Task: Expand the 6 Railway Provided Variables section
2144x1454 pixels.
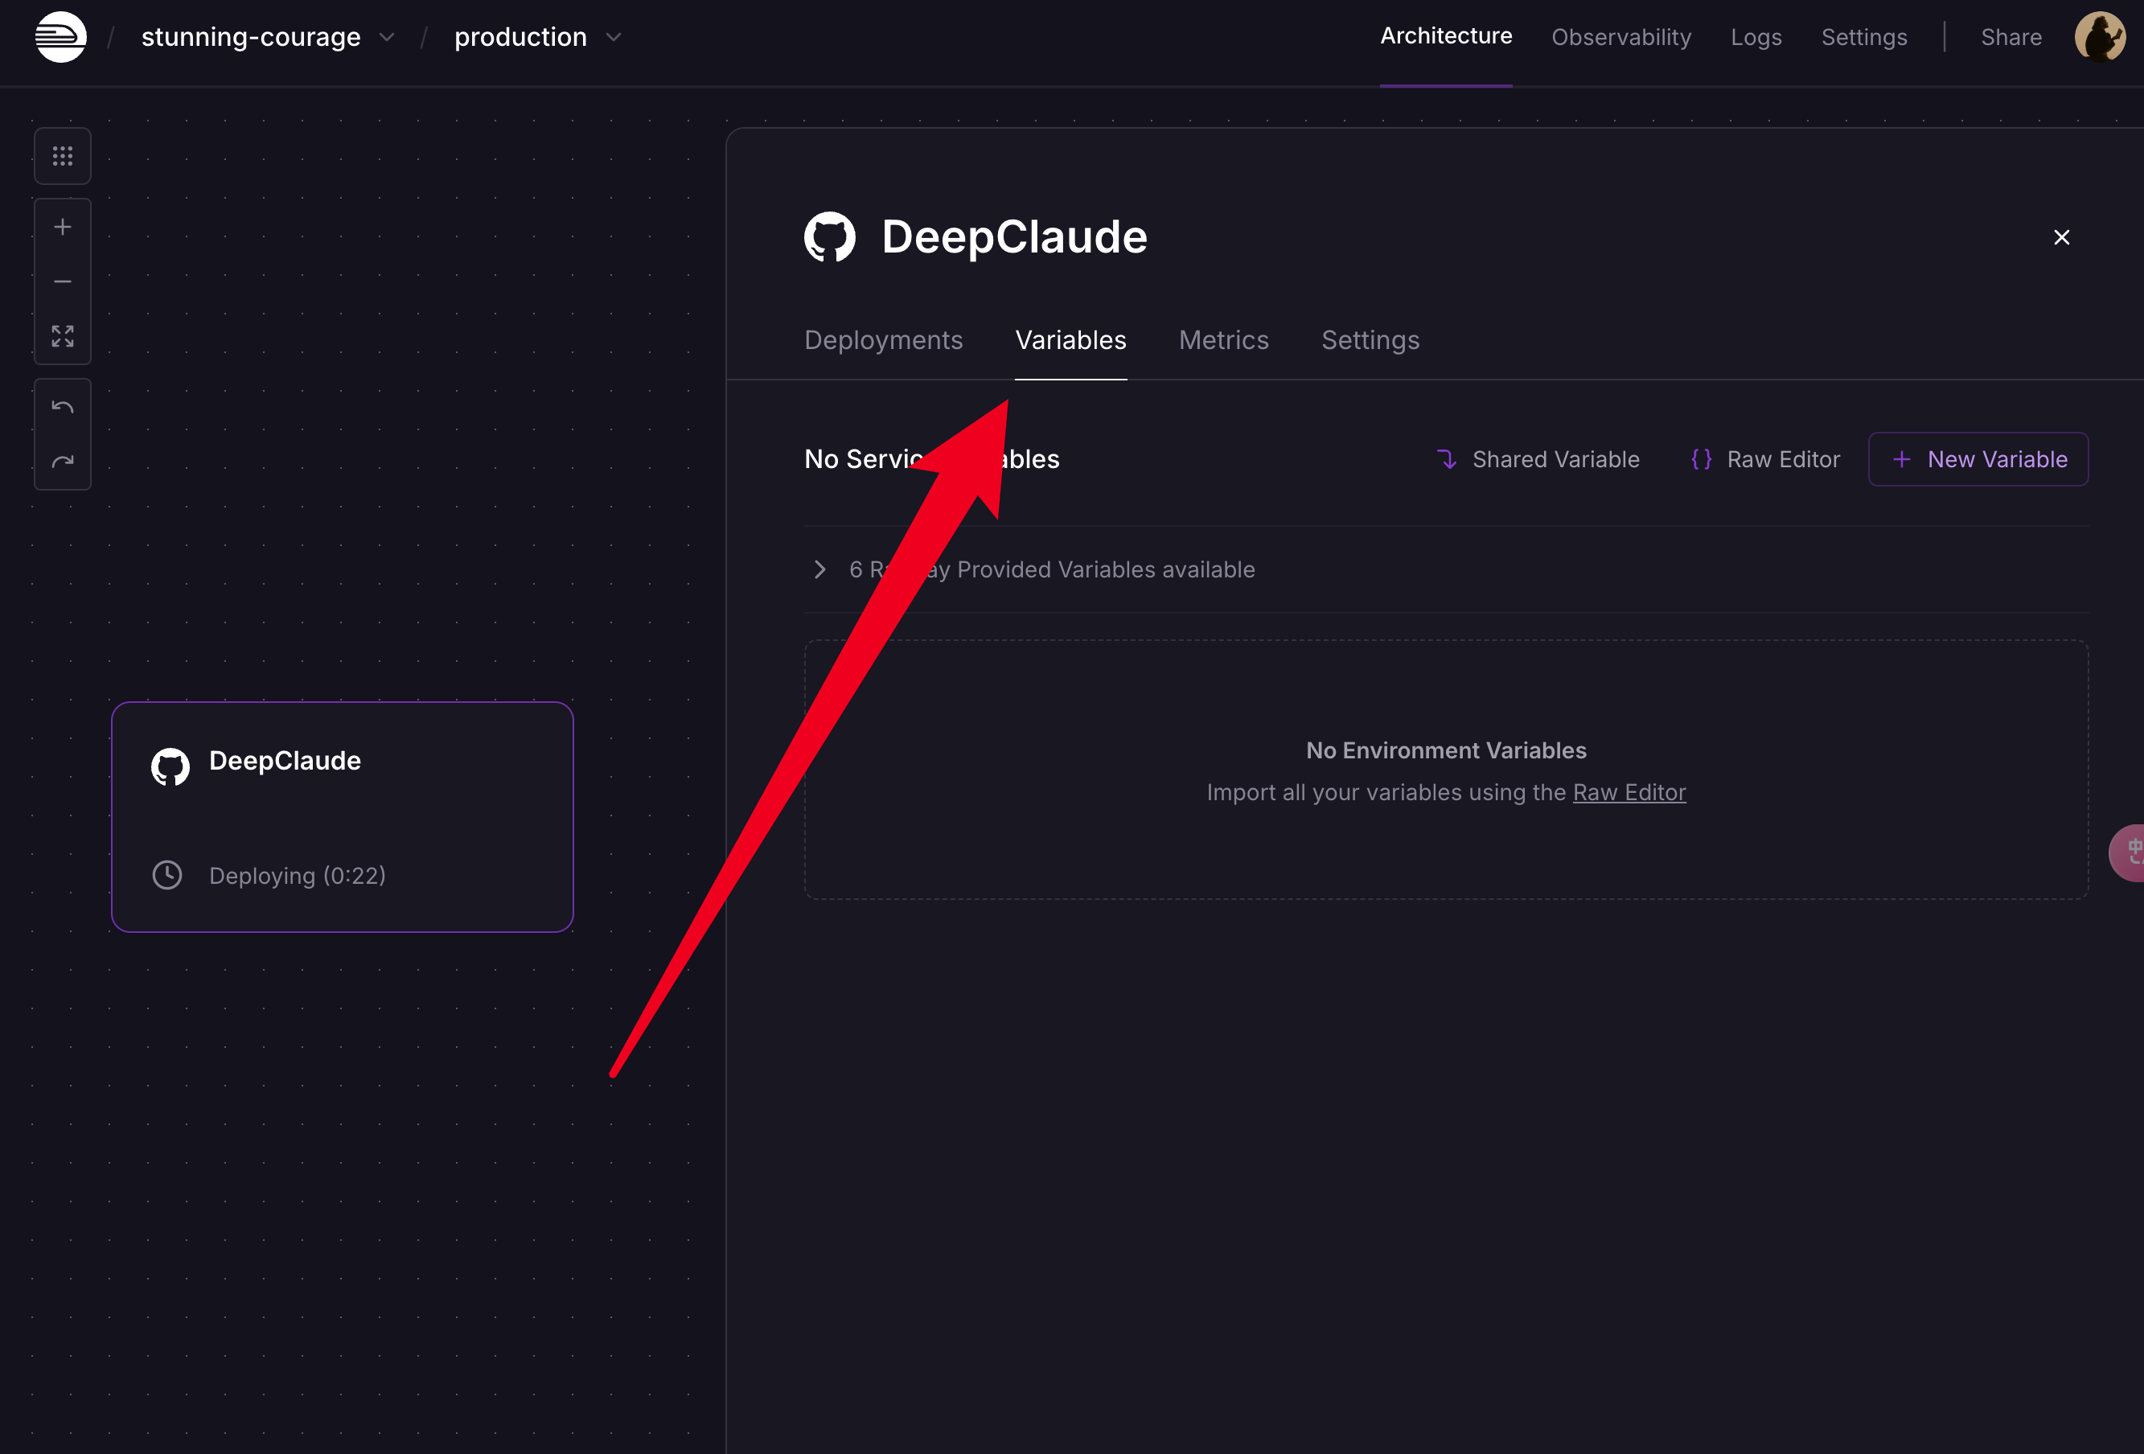Action: [x=818, y=568]
